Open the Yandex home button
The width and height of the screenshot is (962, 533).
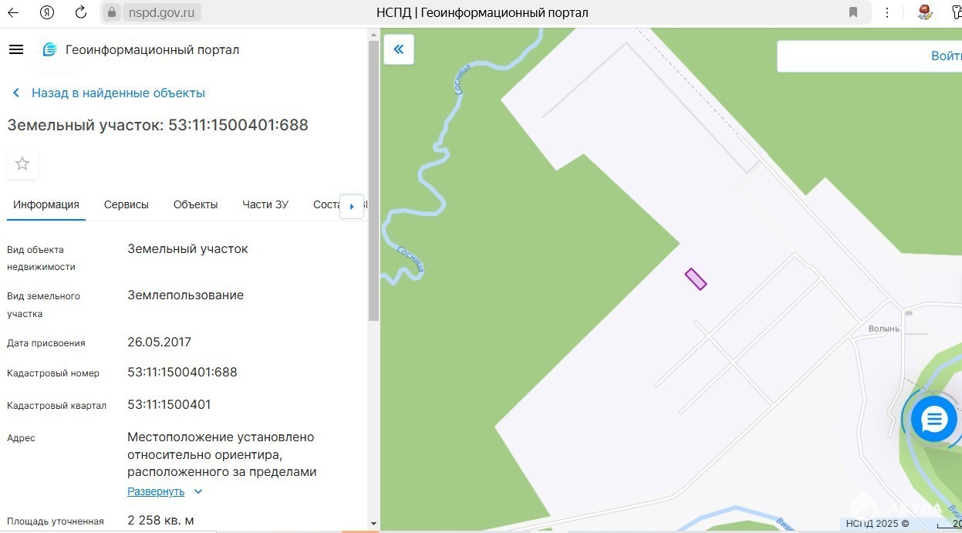pos(47,12)
